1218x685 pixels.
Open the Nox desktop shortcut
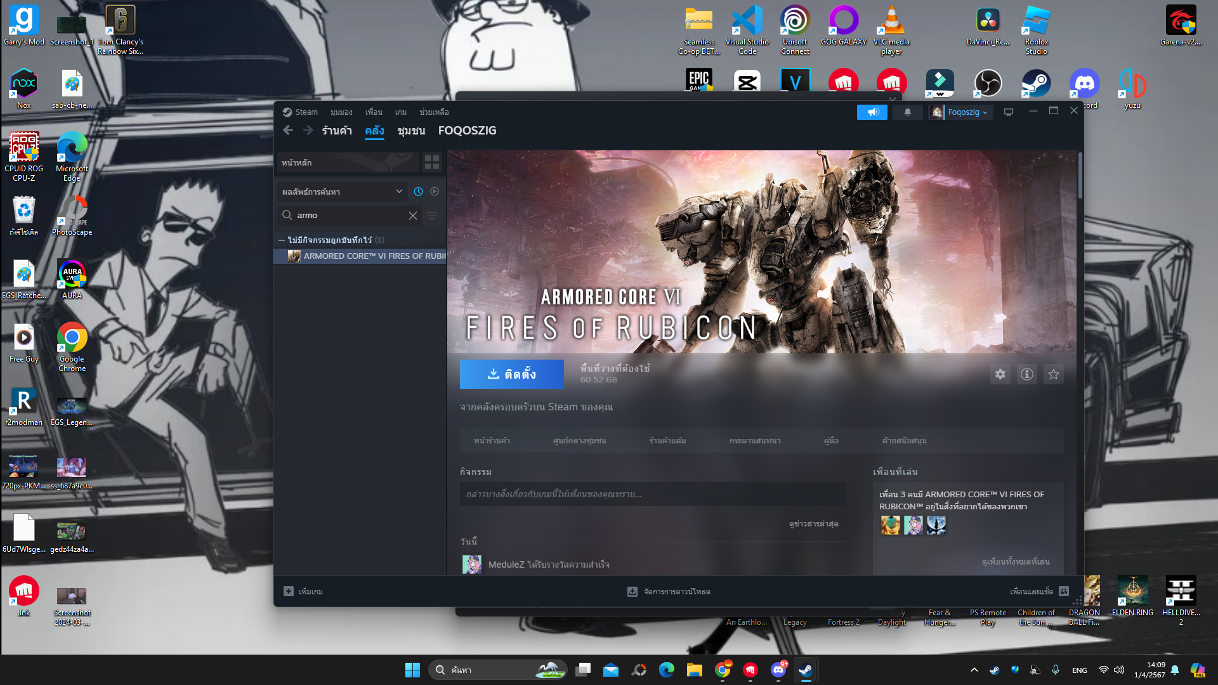point(24,89)
